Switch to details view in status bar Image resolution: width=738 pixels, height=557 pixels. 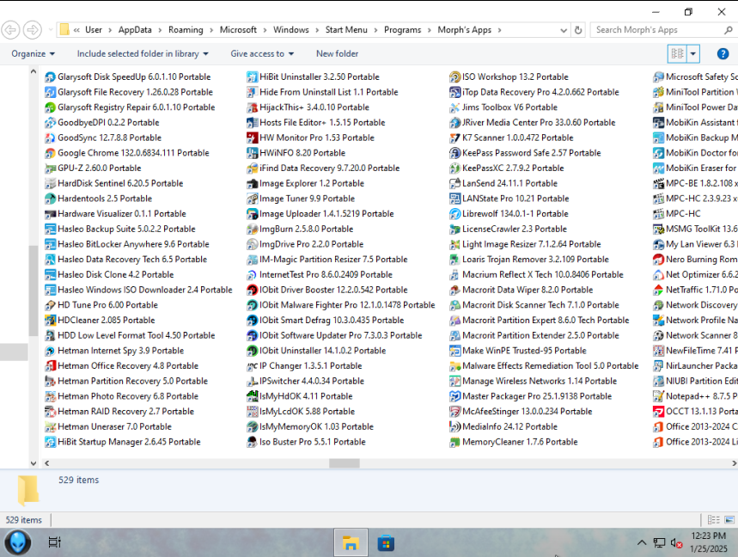714,520
